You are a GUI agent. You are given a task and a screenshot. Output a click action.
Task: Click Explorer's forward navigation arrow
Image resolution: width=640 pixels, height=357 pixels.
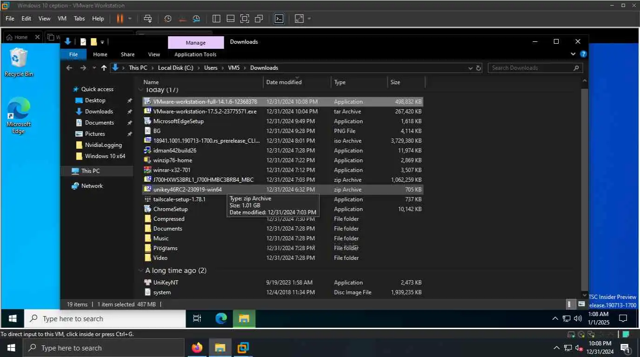(x=83, y=68)
